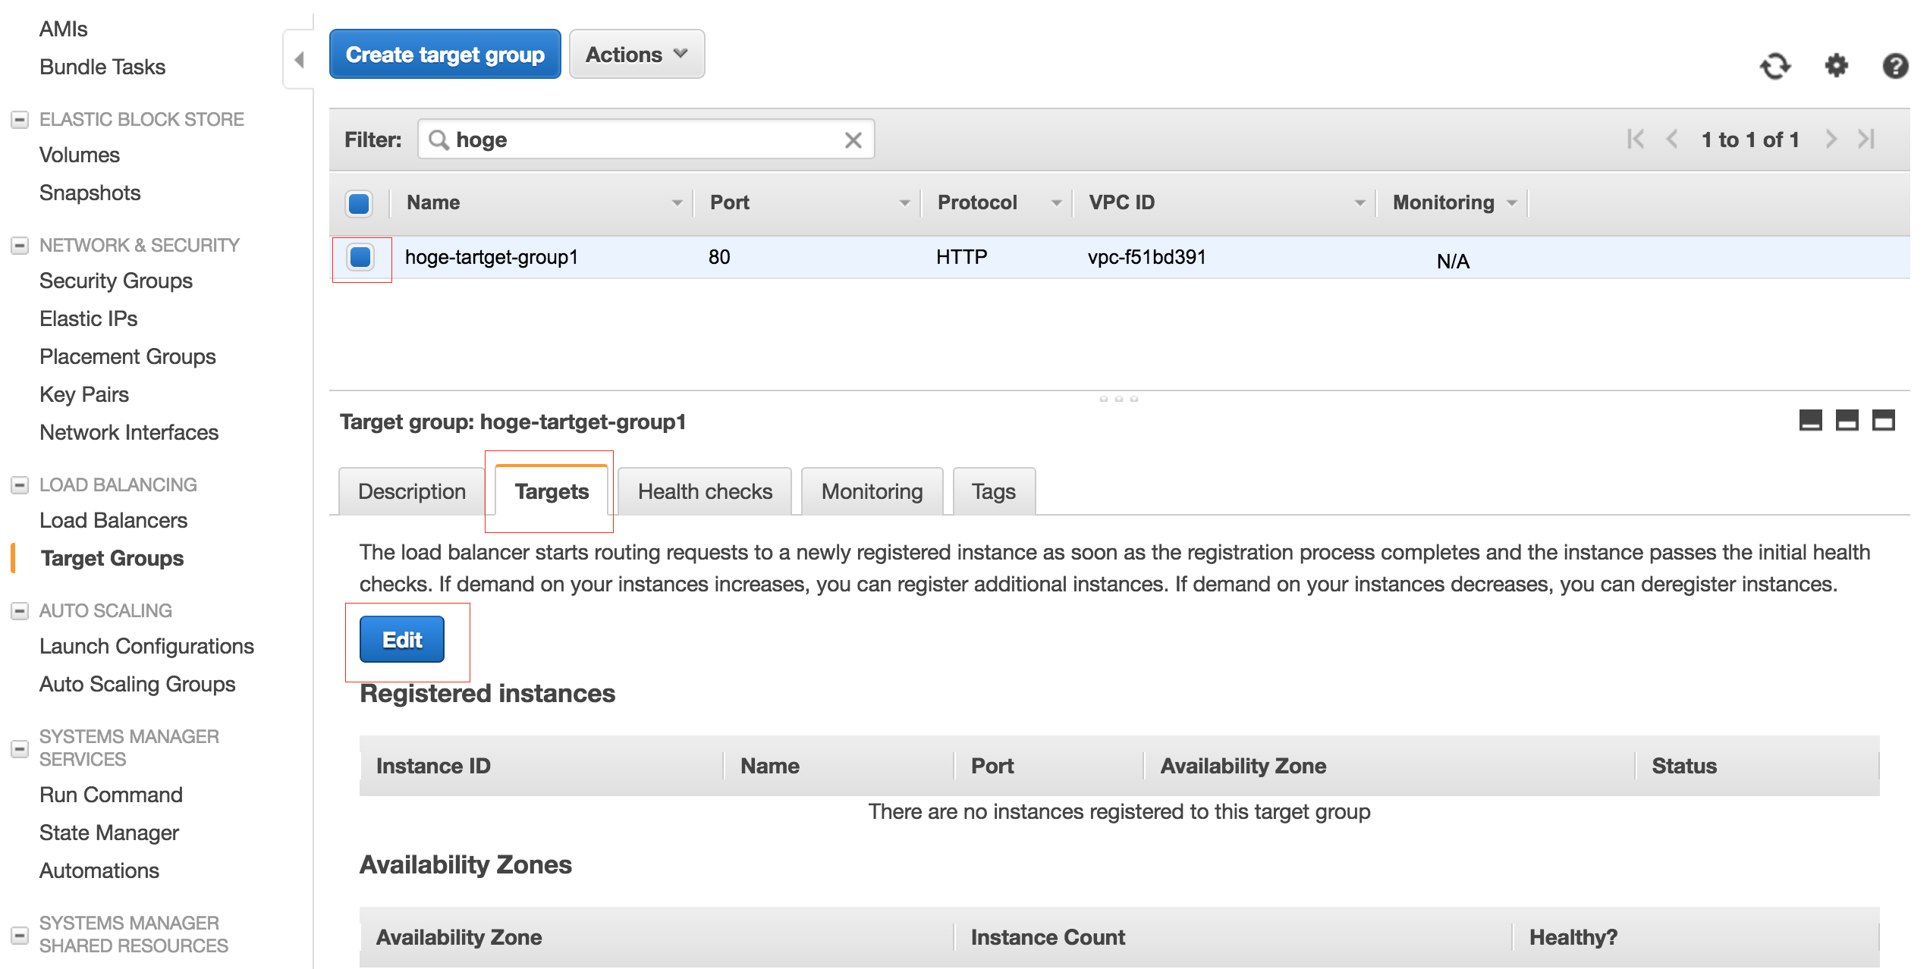Screen dimensions: 1930x969
Task: Go to State Manager
Action: pos(109,833)
